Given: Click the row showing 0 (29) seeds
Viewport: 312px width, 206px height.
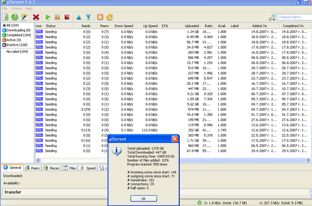Looking at the screenshot, I should pos(173,110).
